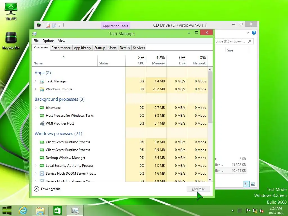
Task: Click the process list vertical scrollbar thumb
Action: [x=210, y=97]
